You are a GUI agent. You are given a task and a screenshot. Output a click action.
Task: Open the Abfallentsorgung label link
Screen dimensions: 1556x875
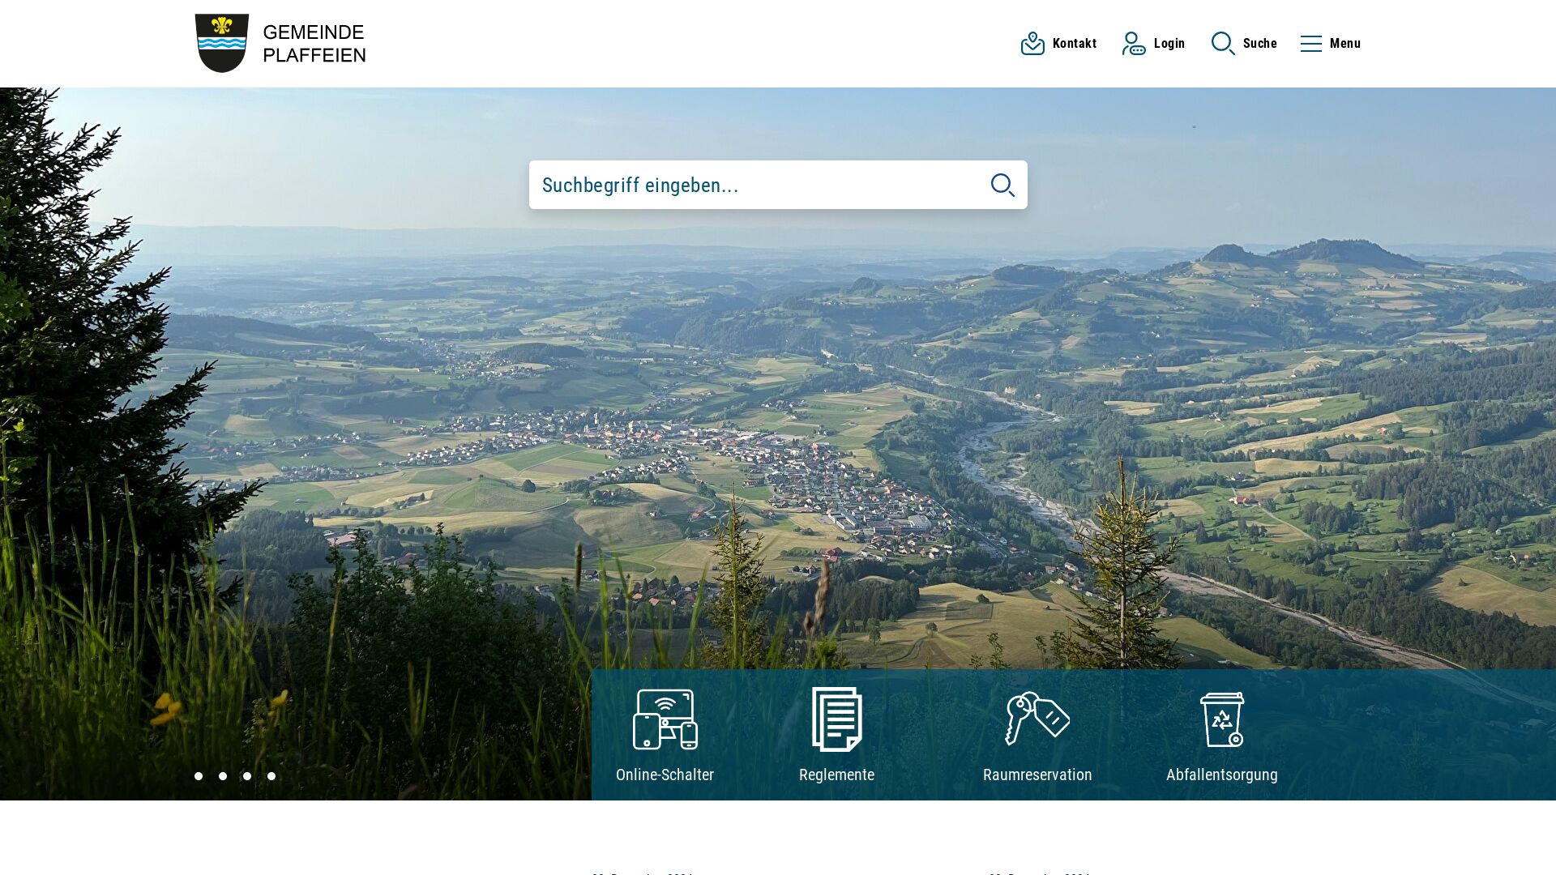pyautogui.click(x=1222, y=775)
